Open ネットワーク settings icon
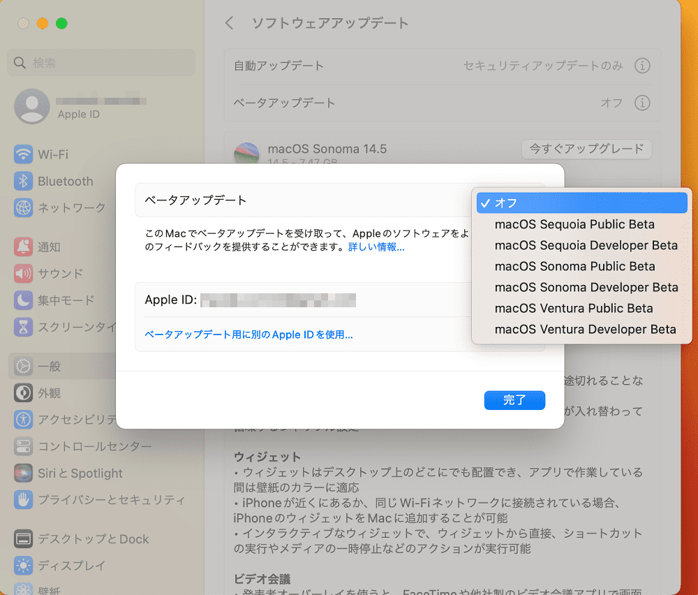This screenshot has height=595, width=698. 23,207
